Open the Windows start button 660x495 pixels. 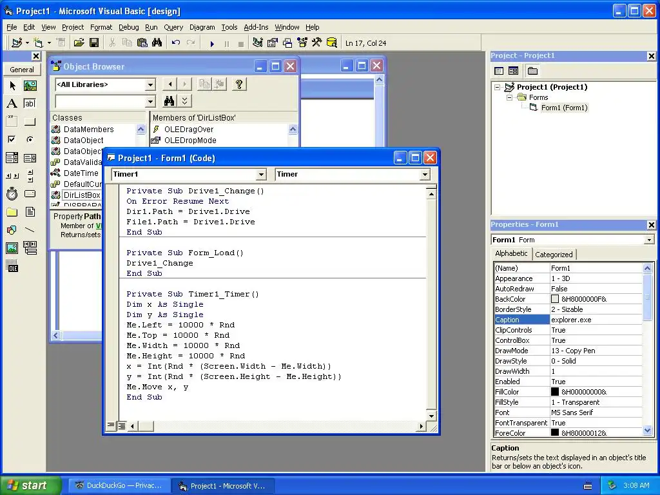30,485
